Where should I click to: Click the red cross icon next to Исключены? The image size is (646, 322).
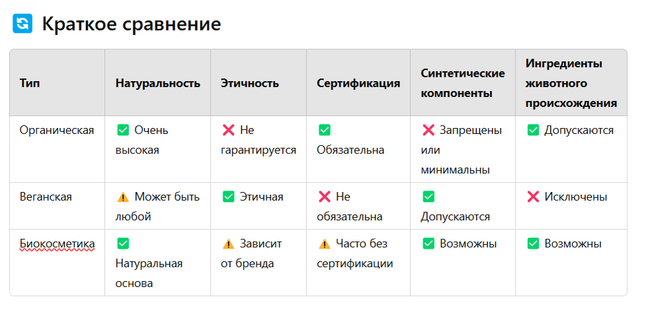tap(533, 197)
